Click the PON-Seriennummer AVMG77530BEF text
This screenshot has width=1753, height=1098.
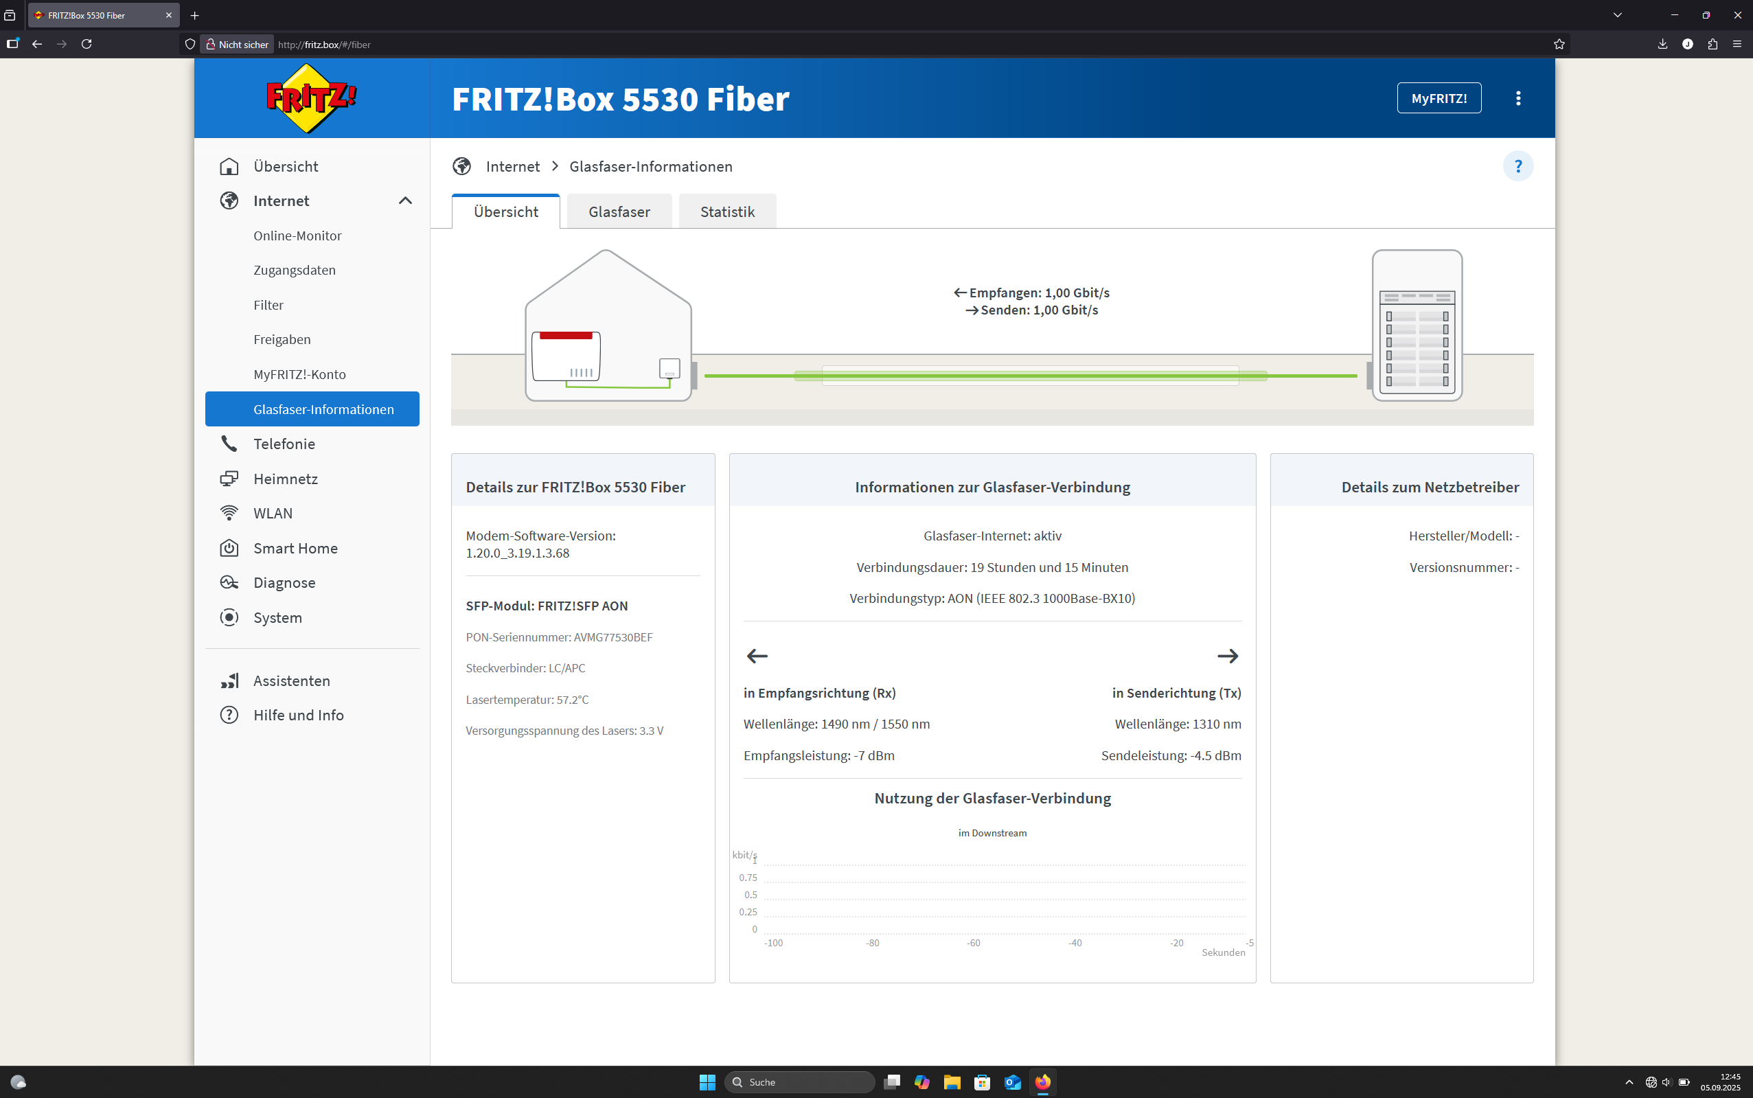tap(559, 637)
